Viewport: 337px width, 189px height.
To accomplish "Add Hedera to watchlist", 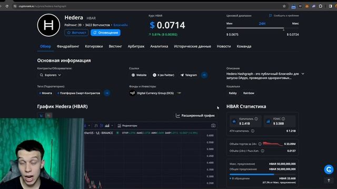I will click(76, 33).
